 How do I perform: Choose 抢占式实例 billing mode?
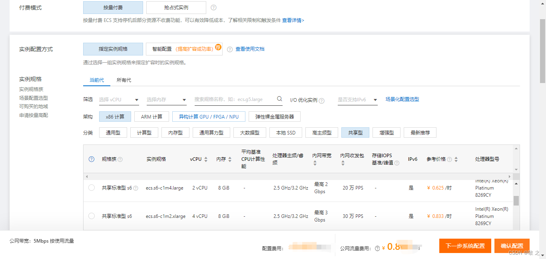coord(176,8)
